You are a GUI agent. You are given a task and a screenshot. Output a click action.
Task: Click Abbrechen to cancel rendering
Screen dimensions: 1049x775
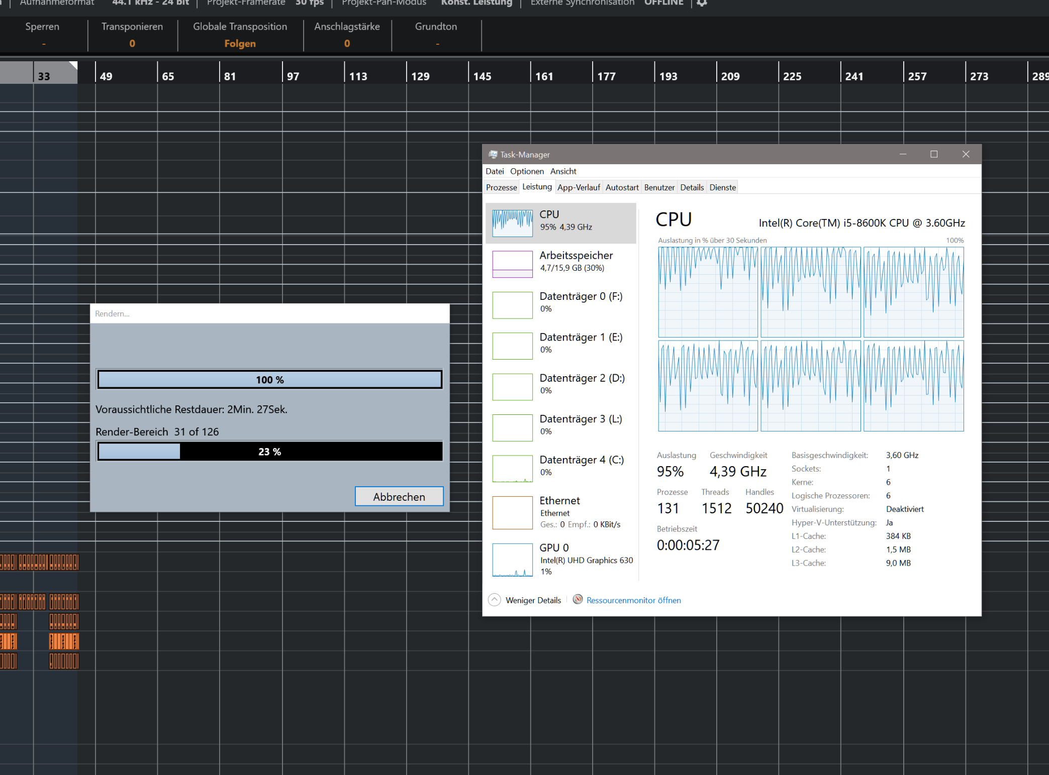(399, 496)
